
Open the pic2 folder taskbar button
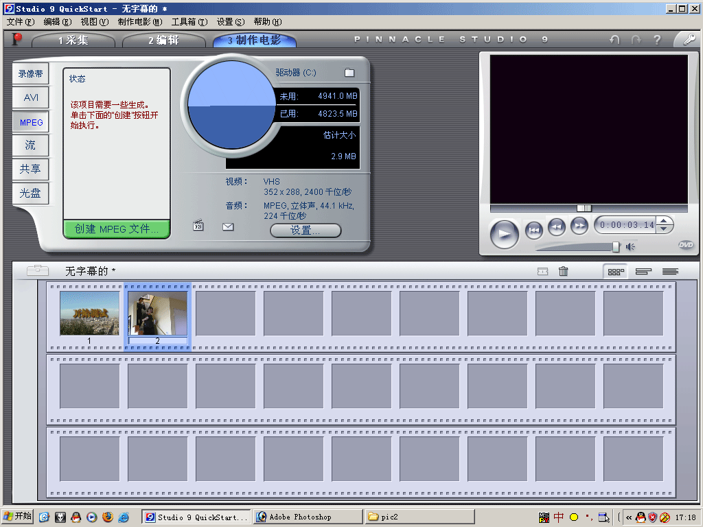(419, 517)
